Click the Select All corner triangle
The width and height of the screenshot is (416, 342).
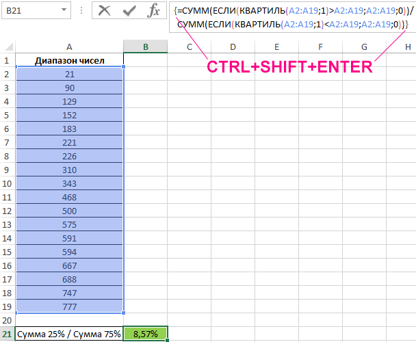8,47
